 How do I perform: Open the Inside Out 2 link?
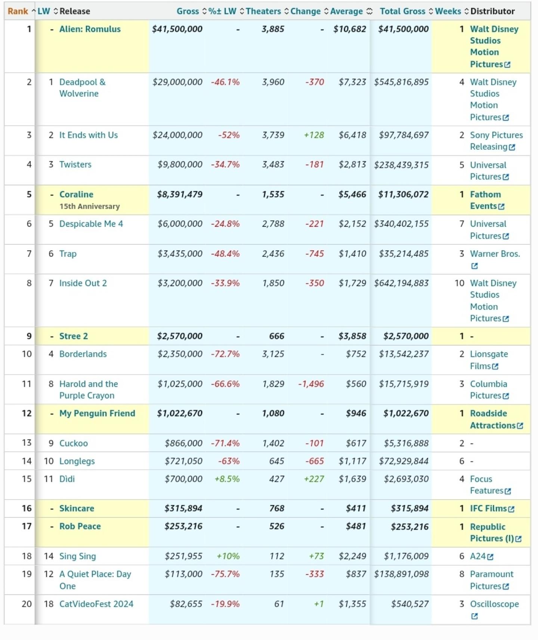[x=83, y=283]
